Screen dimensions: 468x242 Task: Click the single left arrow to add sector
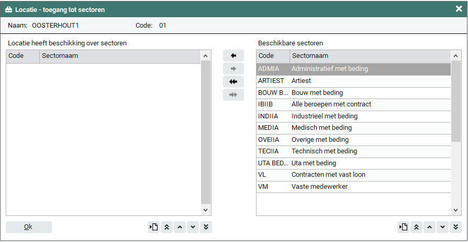click(233, 56)
